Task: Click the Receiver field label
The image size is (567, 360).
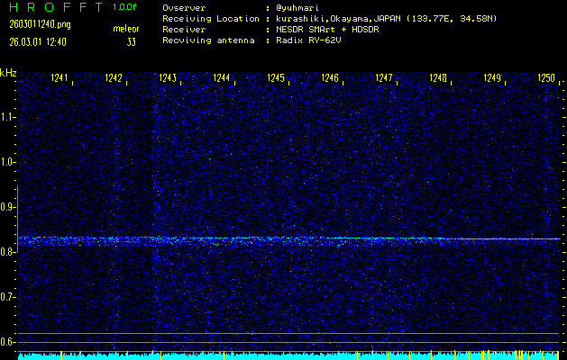Action: (184, 30)
